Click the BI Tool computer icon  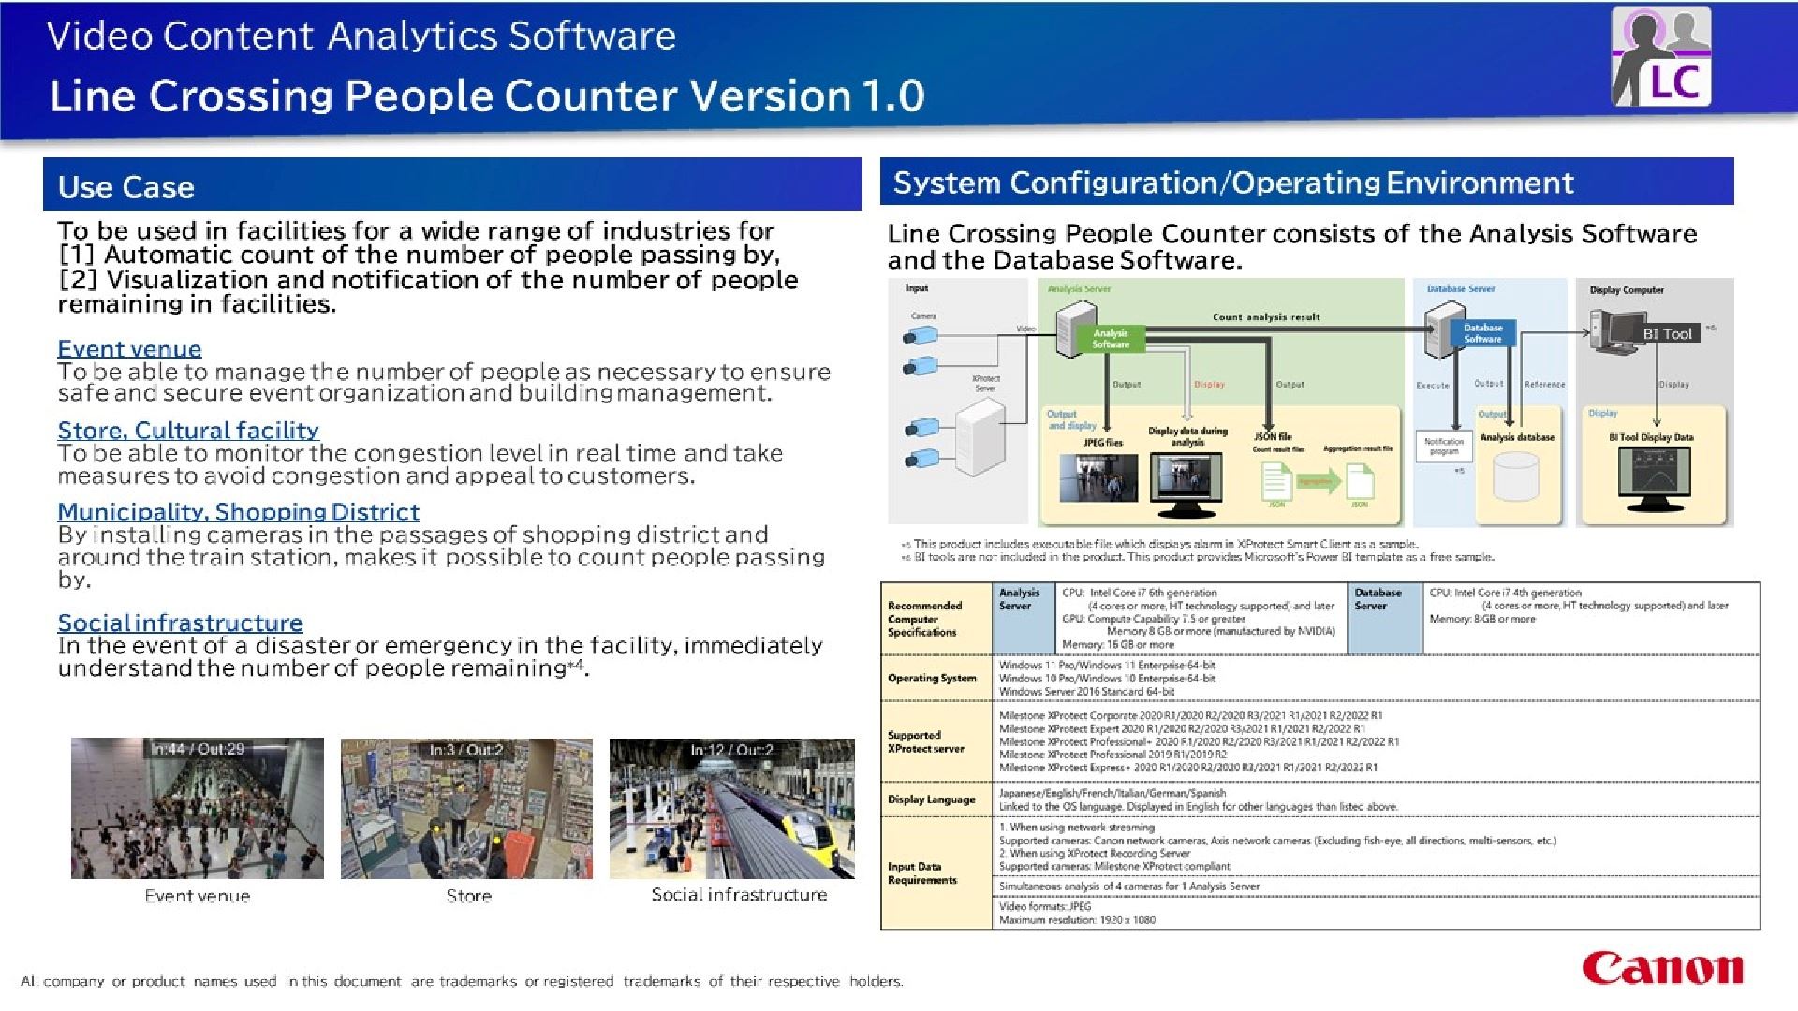(x=1616, y=333)
